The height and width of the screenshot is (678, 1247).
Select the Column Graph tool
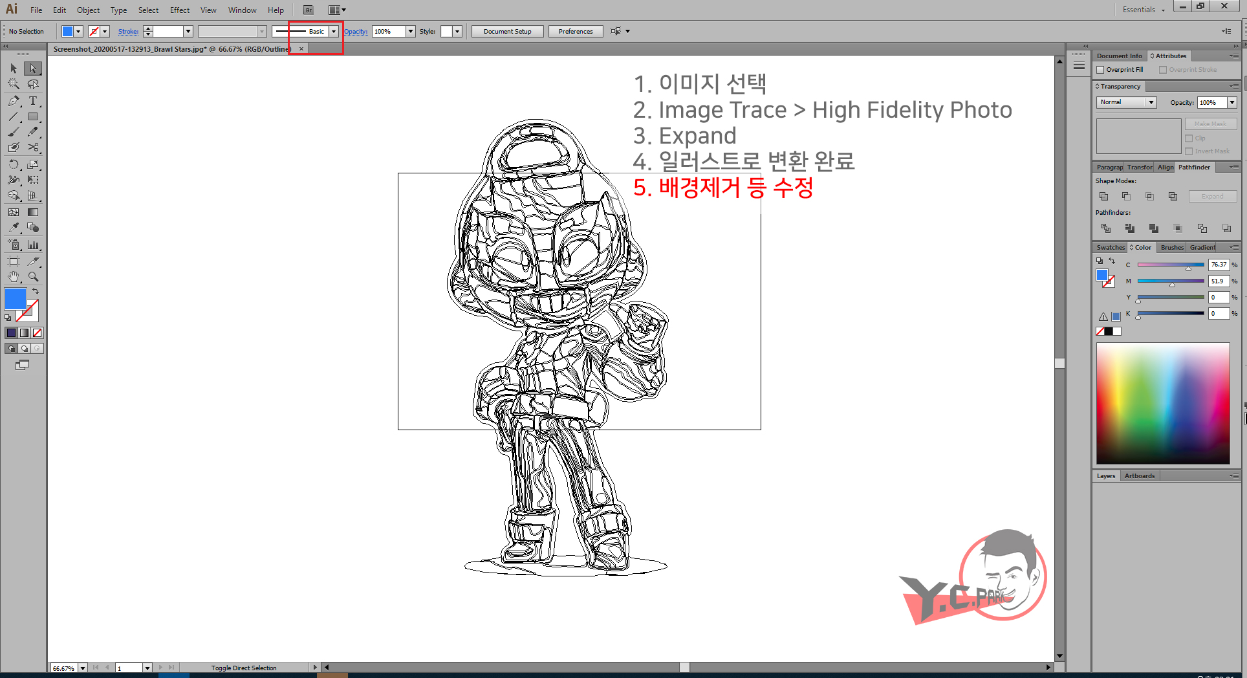click(33, 245)
